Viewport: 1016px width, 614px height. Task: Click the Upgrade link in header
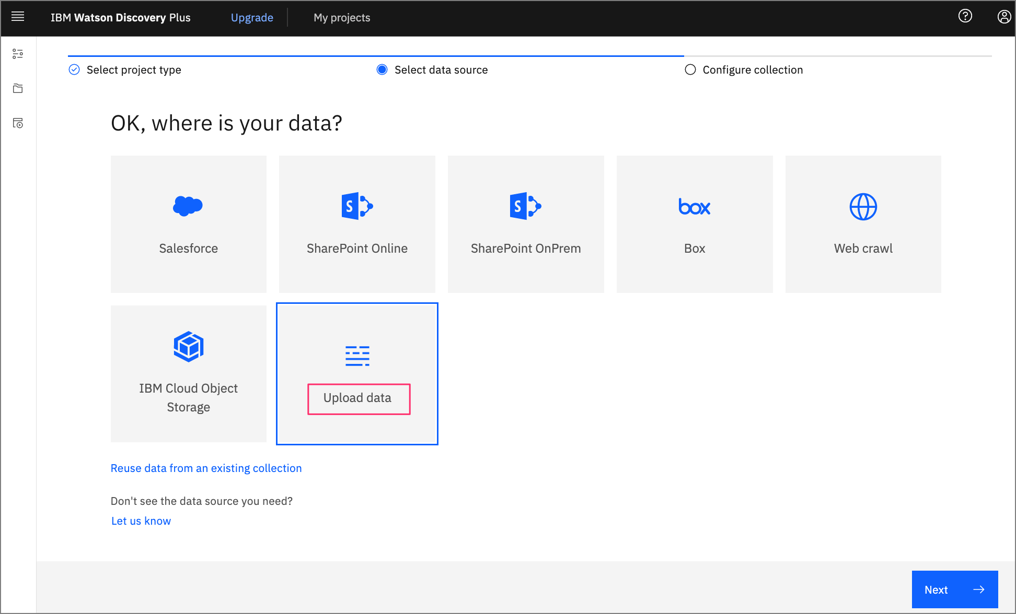tap(252, 18)
